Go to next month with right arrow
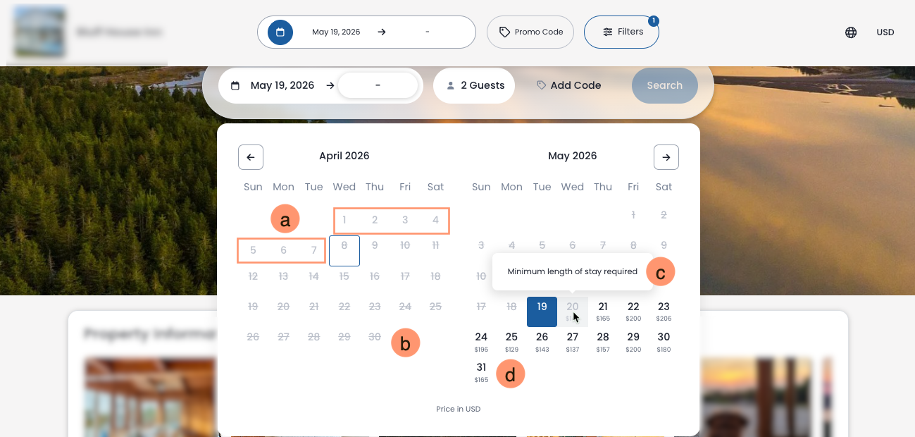Image resolution: width=915 pixels, height=437 pixels. (x=666, y=157)
